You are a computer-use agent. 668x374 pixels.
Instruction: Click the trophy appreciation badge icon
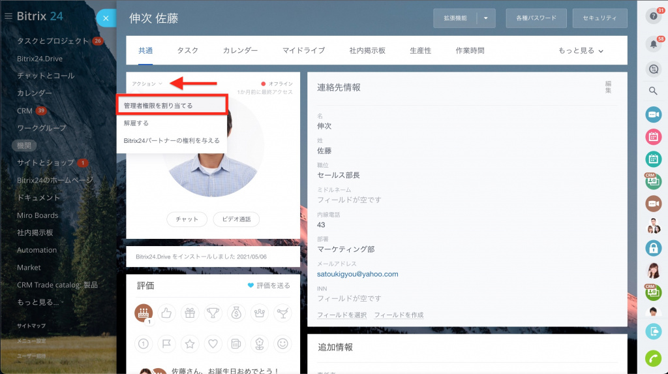point(213,313)
